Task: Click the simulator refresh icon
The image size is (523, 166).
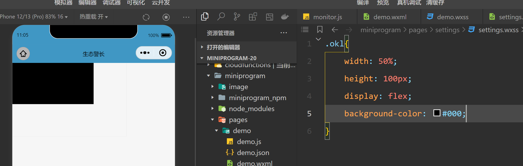Action: coord(146,17)
